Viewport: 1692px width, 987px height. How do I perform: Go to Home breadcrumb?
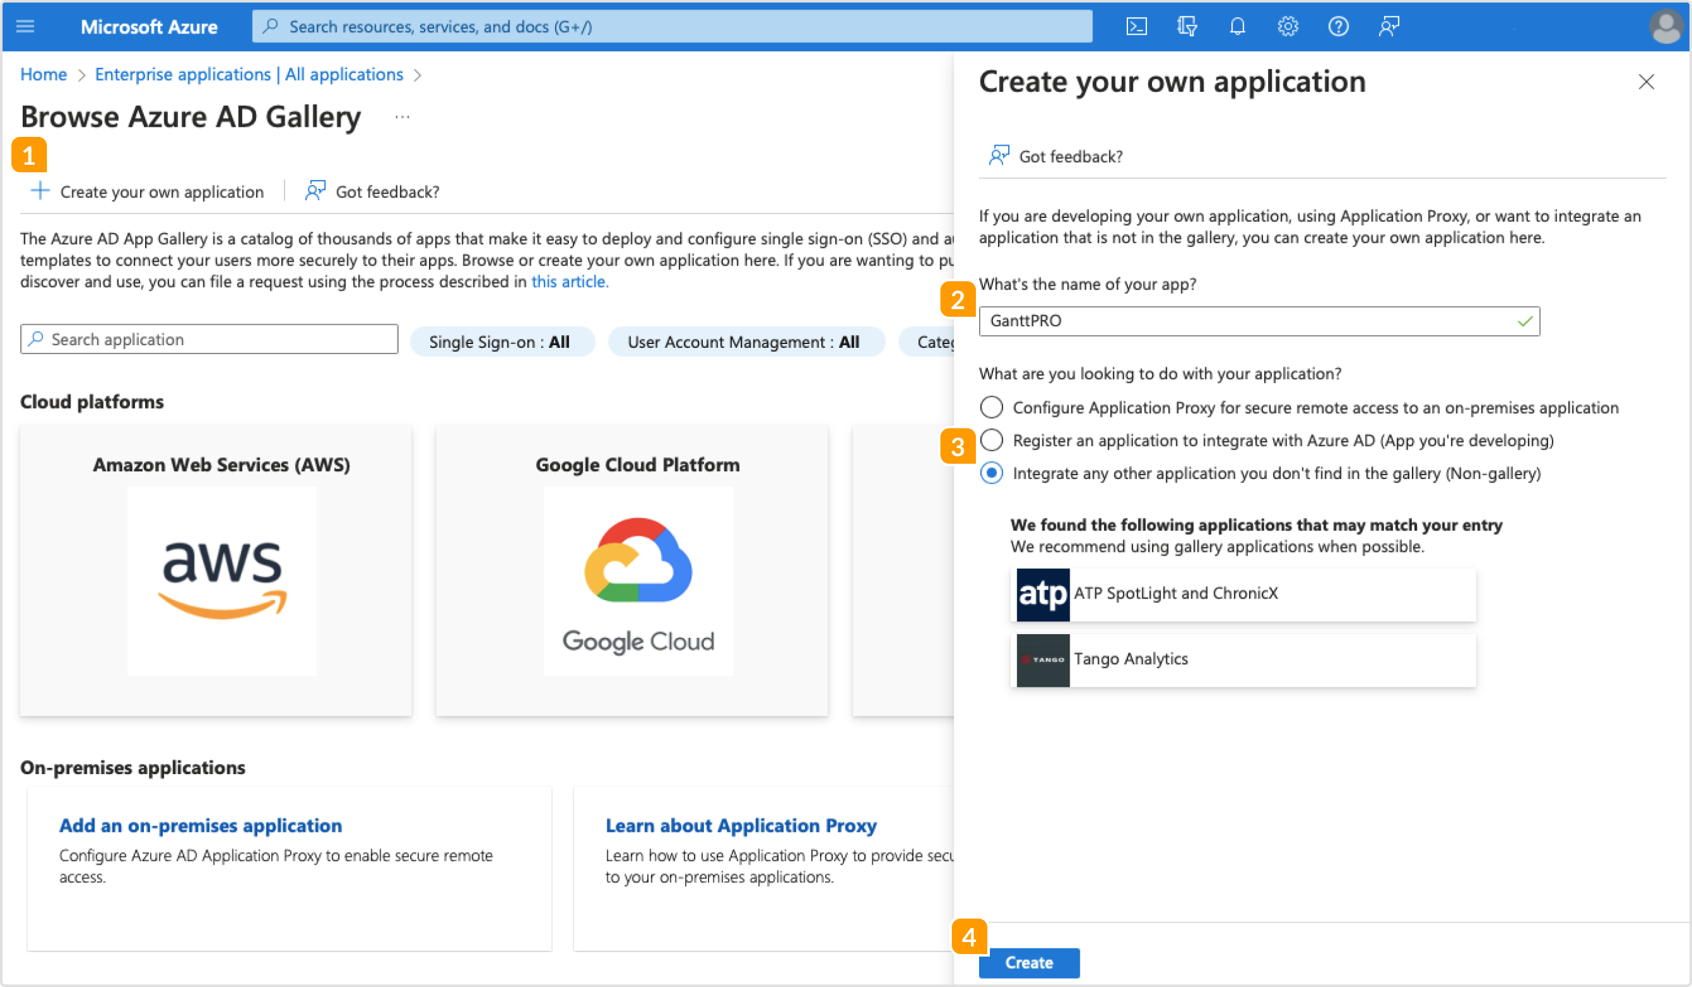(x=44, y=75)
